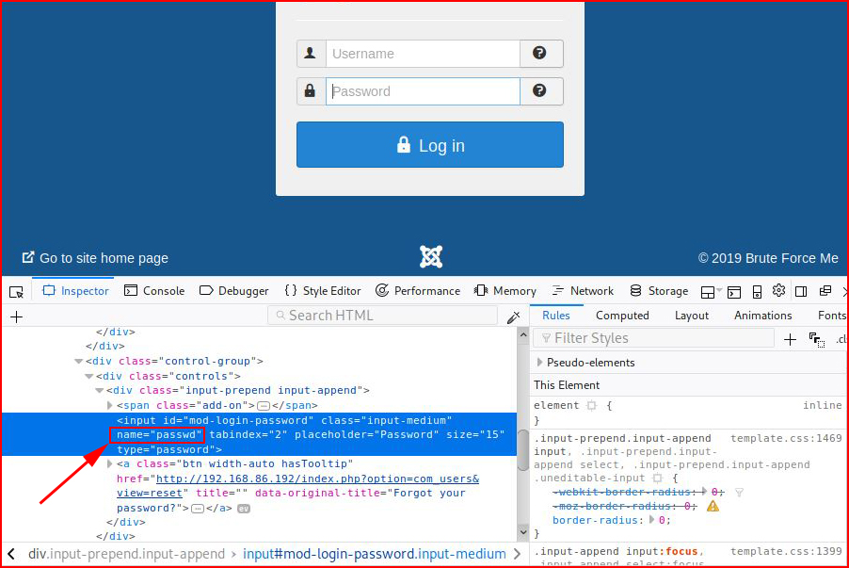Select the Animations sidebar tab

click(763, 316)
